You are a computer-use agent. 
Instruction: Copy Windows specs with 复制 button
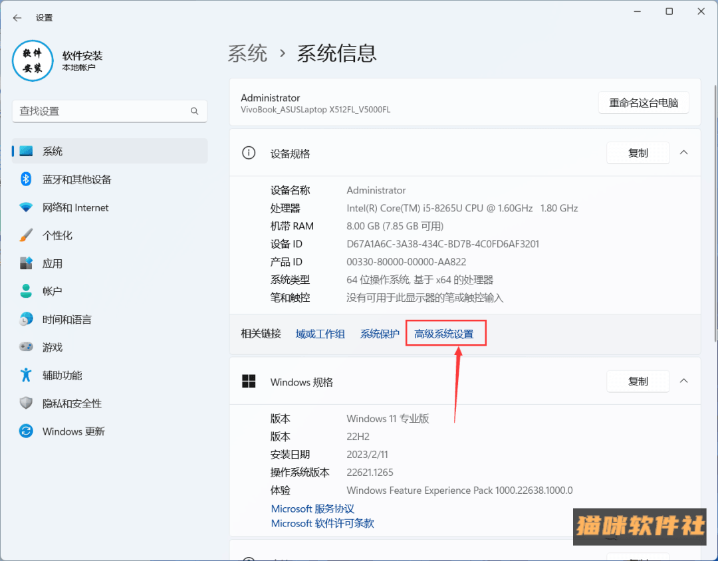tap(638, 382)
